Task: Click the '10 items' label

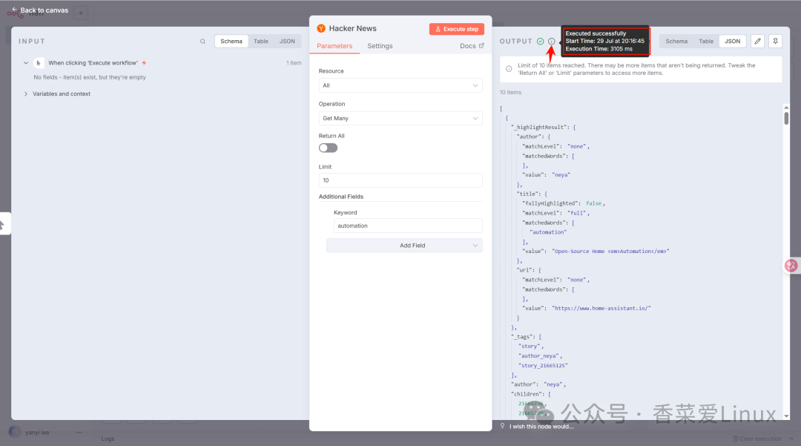Action: pyautogui.click(x=510, y=93)
